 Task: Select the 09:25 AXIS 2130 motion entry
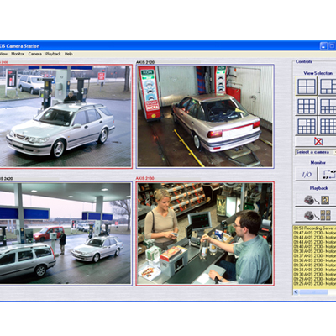315,284
